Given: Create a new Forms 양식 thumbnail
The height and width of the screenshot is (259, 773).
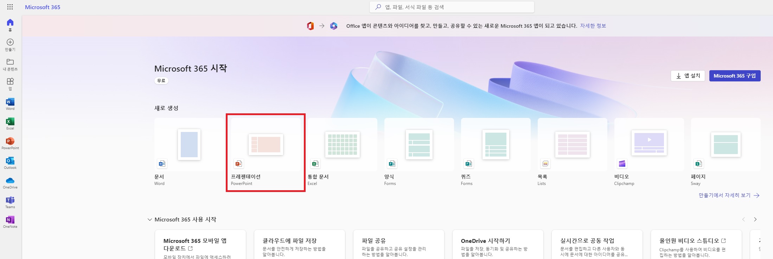Looking at the screenshot, I should (x=419, y=145).
